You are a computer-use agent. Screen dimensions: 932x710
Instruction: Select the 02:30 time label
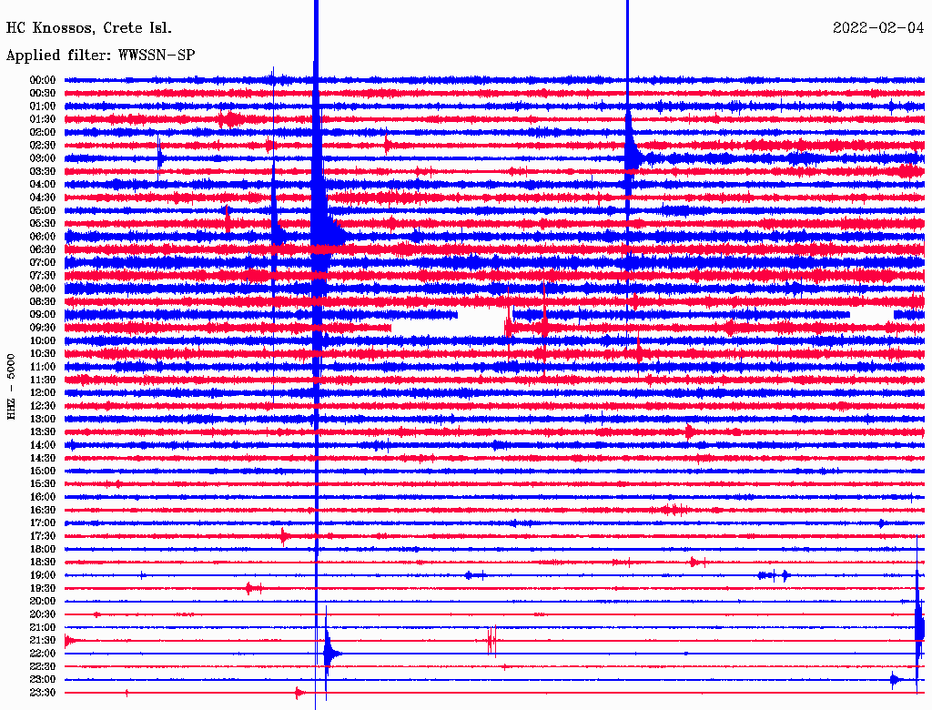pos(43,146)
